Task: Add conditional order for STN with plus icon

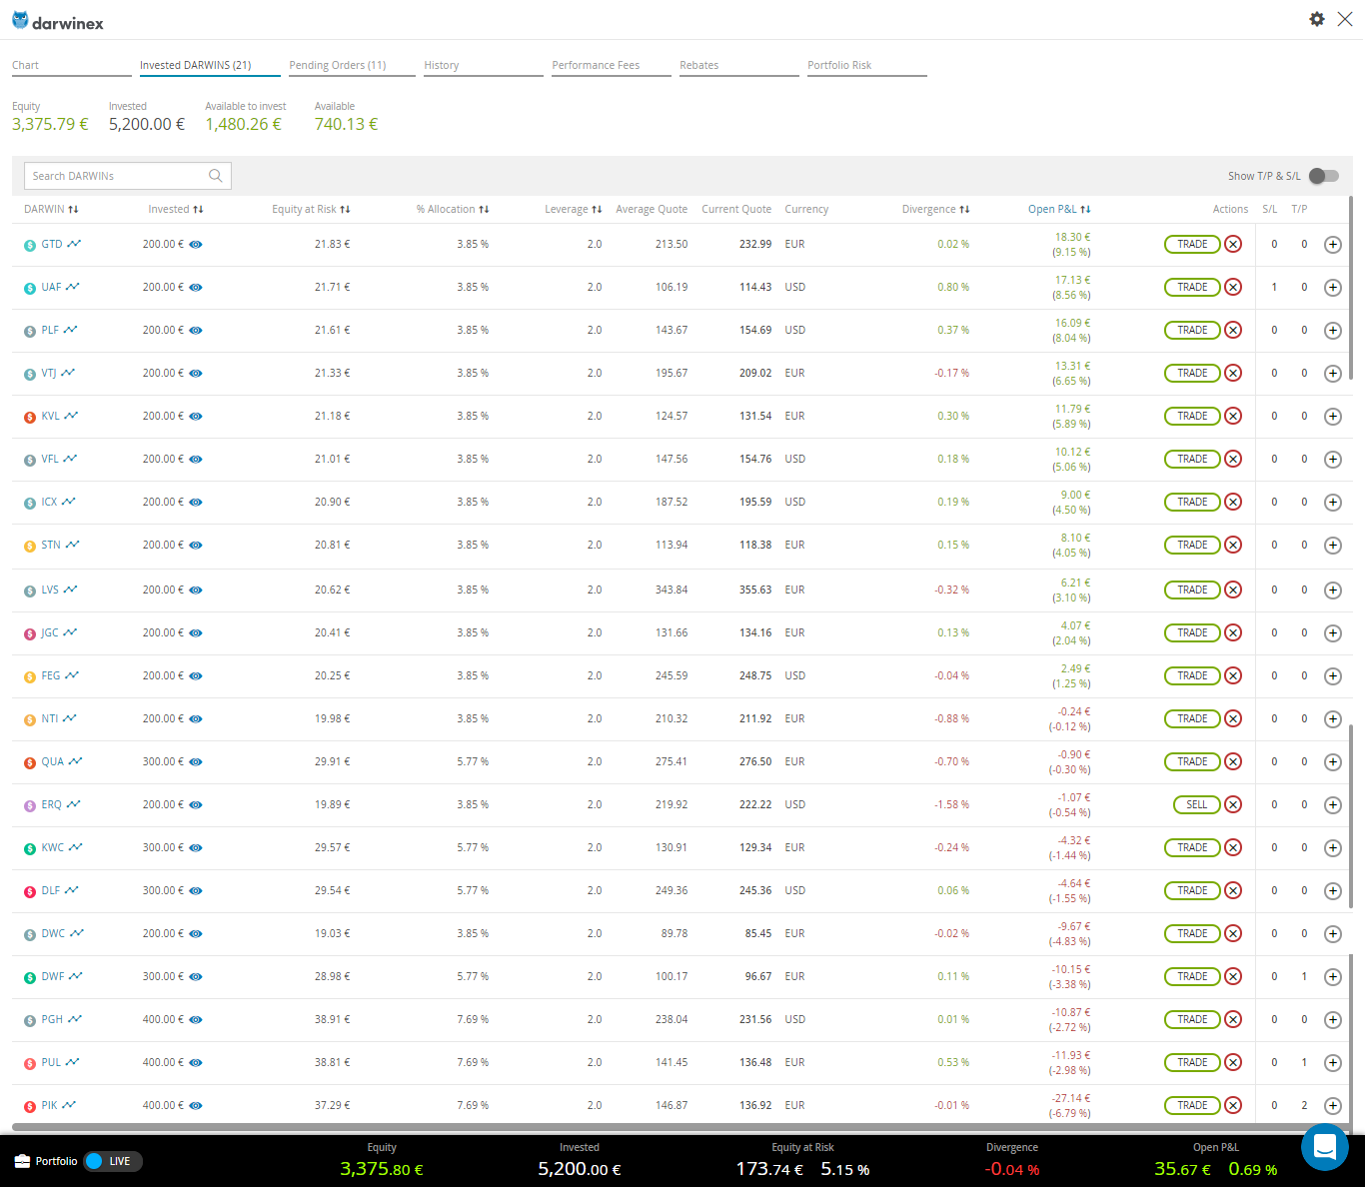Action: pyautogui.click(x=1332, y=546)
